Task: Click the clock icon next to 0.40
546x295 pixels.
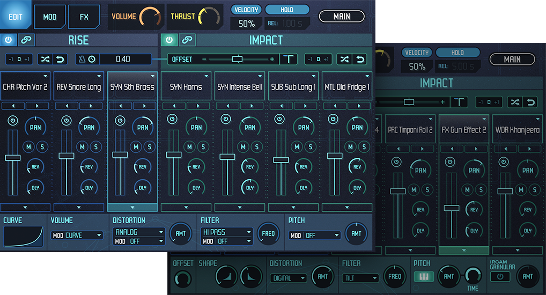Action: pyautogui.click(x=91, y=59)
